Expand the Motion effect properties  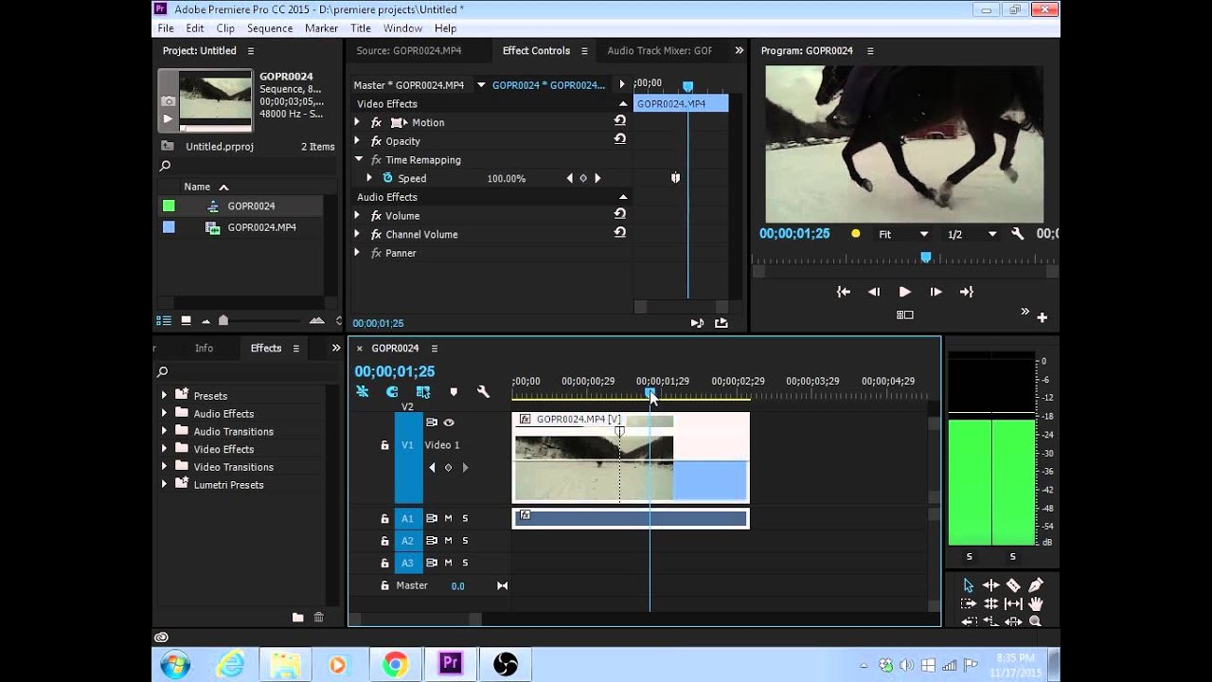(357, 122)
